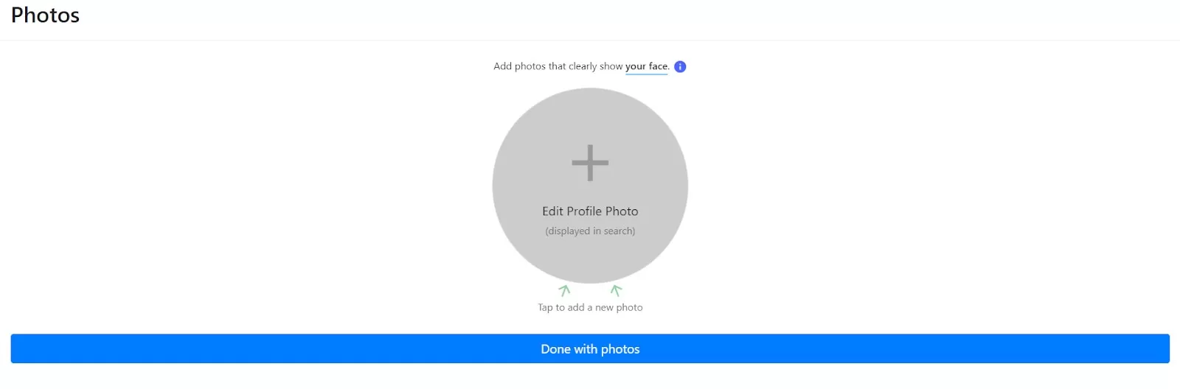Click the right green arrow under the circle
1180x389 pixels.
tap(616, 290)
